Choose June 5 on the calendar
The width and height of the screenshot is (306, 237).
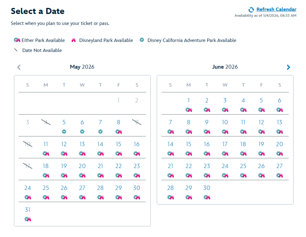(261, 101)
